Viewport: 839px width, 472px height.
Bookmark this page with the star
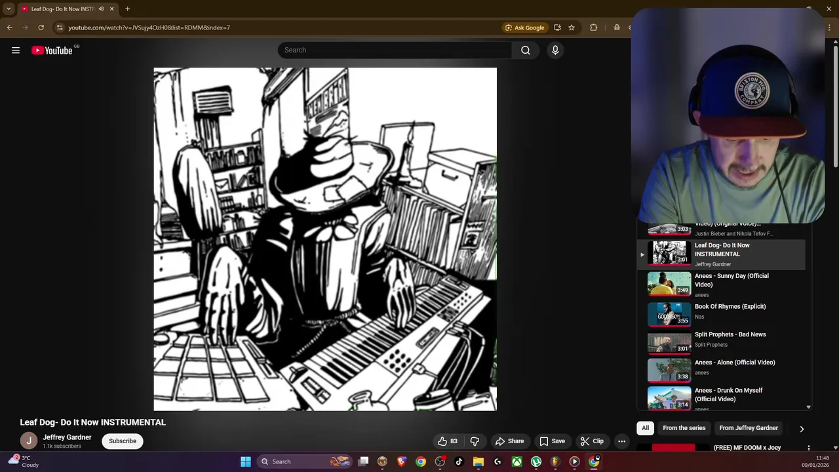coord(572,28)
